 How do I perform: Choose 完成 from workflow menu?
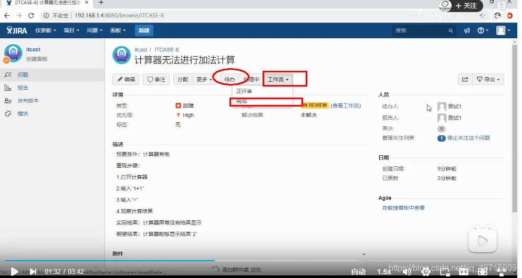(x=263, y=101)
